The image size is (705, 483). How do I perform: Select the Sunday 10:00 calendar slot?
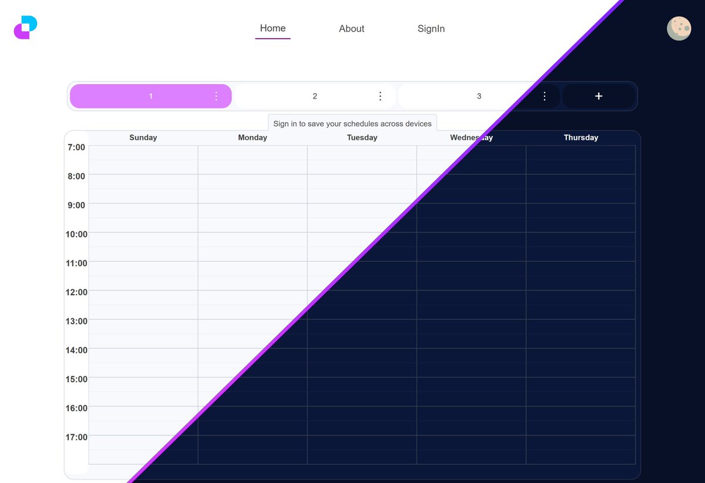(x=143, y=247)
